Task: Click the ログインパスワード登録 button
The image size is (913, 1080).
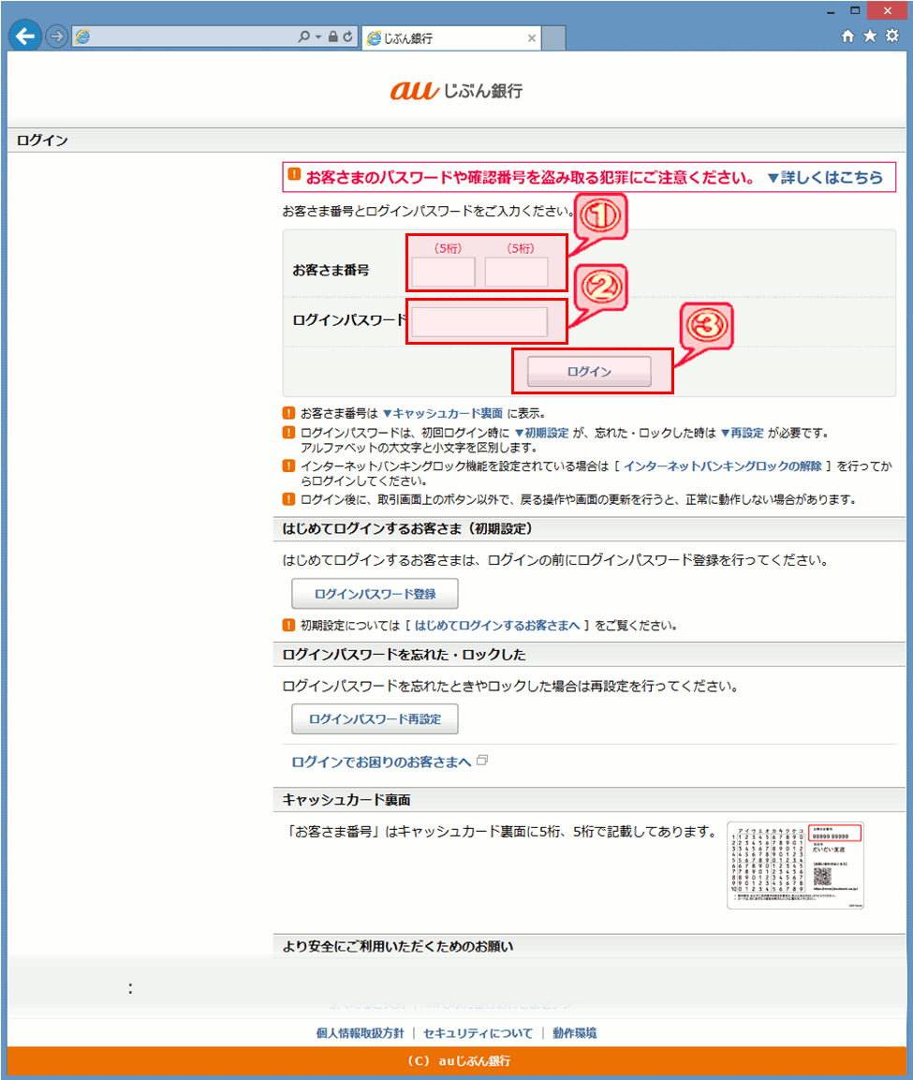Action: tap(375, 594)
